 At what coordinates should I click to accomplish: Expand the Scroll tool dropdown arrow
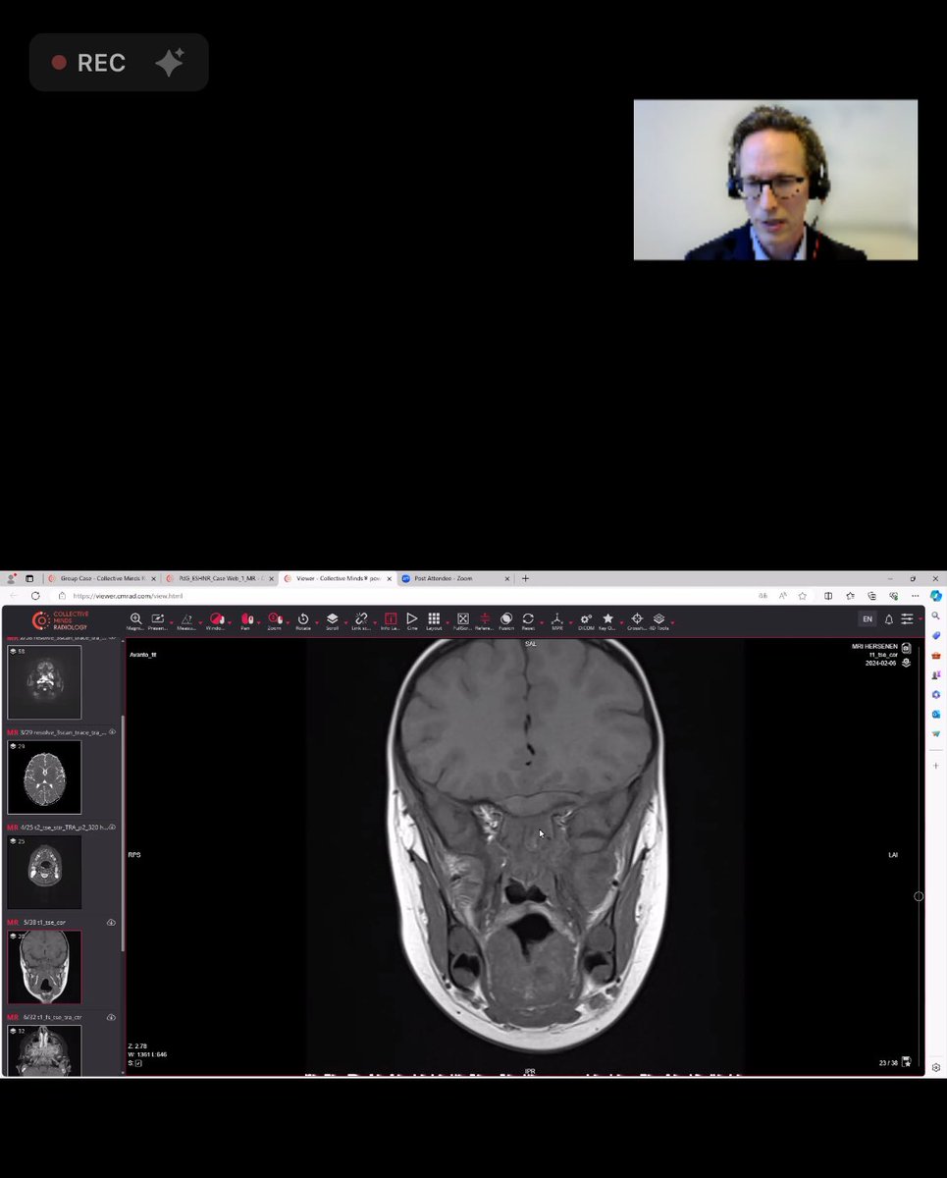[x=346, y=622]
